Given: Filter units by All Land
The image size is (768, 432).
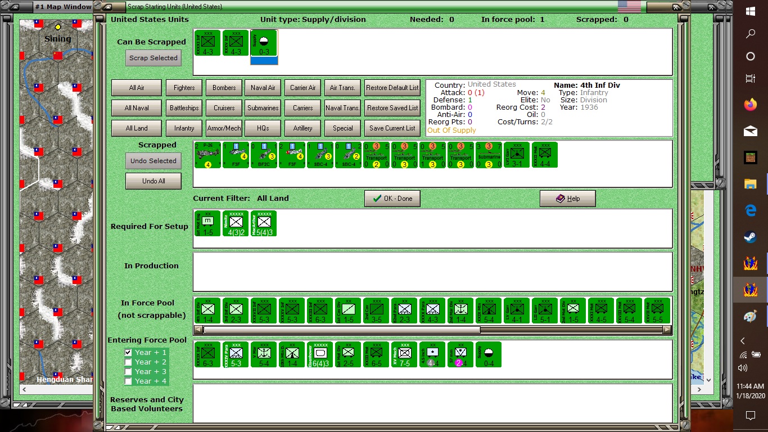Looking at the screenshot, I should coord(137,128).
